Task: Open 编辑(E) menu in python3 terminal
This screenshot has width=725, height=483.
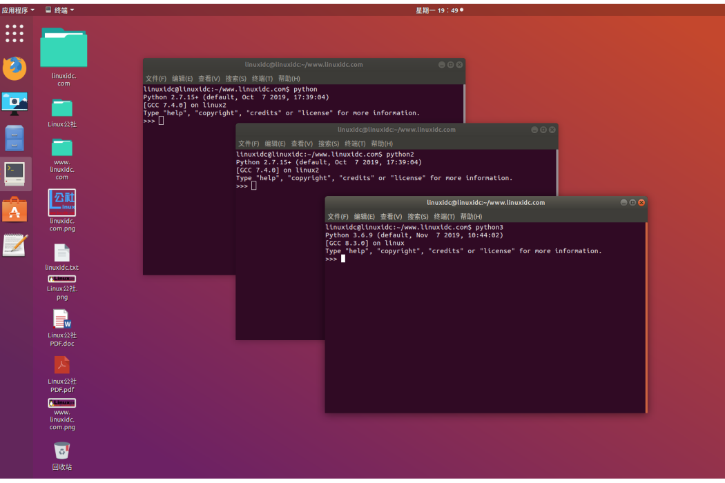Action: point(365,217)
